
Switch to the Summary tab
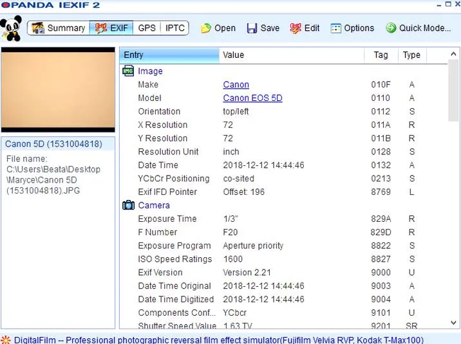point(59,28)
